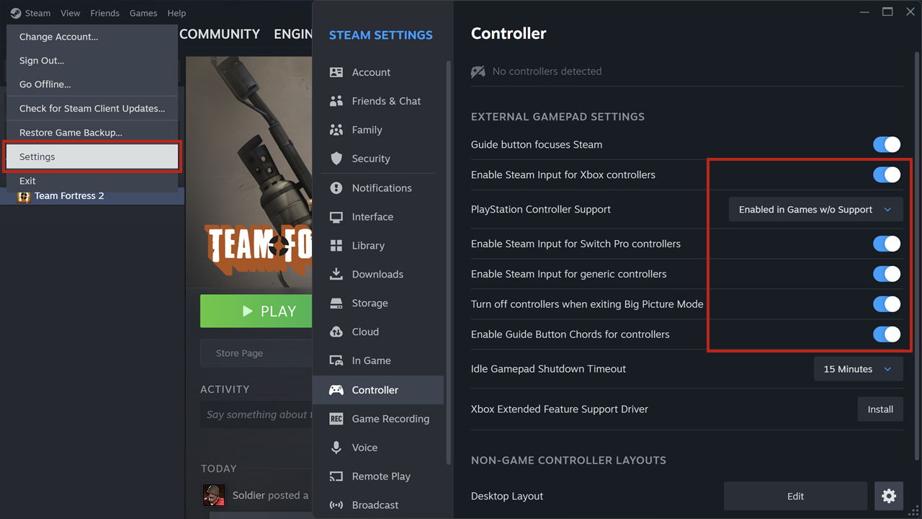The width and height of the screenshot is (922, 519).
Task: Click the Account icon in settings sidebar
Action: [336, 72]
